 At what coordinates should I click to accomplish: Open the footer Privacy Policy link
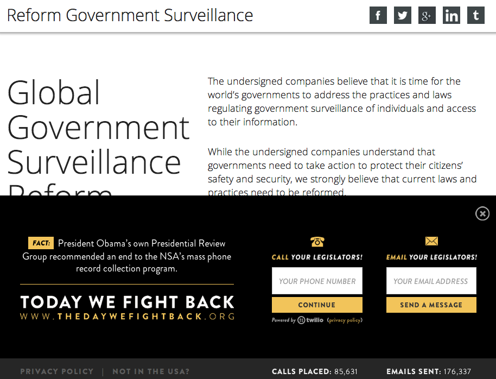click(57, 371)
